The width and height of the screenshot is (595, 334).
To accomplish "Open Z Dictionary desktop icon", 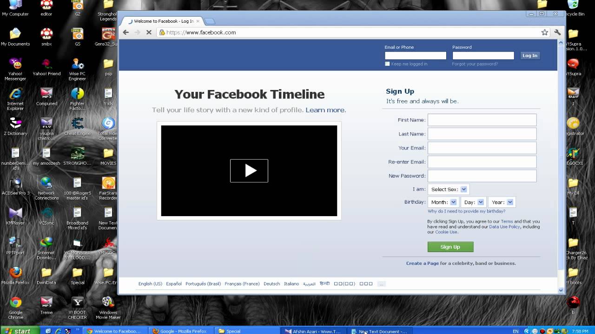I will [x=15, y=127].
